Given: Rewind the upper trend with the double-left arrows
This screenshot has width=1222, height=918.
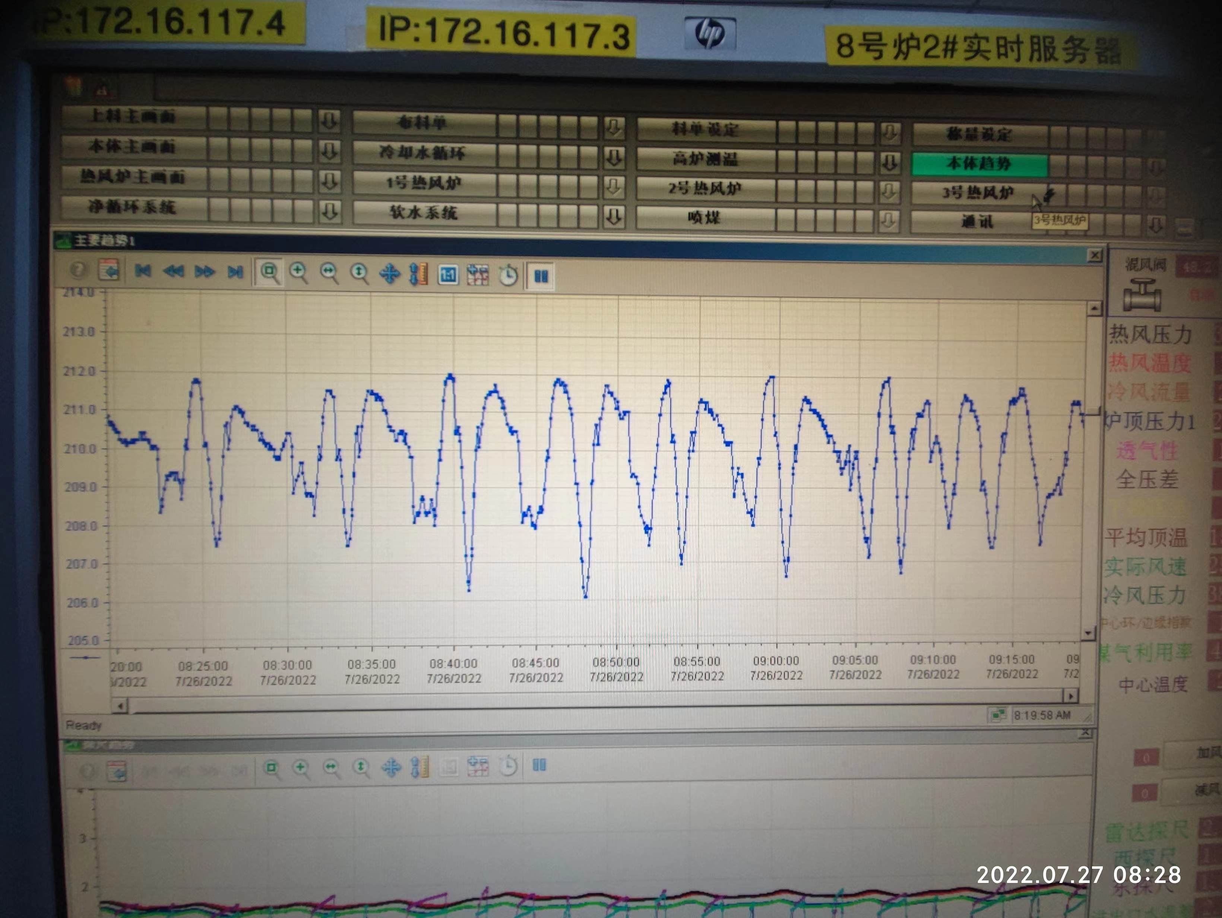Looking at the screenshot, I should coord(174,271).
